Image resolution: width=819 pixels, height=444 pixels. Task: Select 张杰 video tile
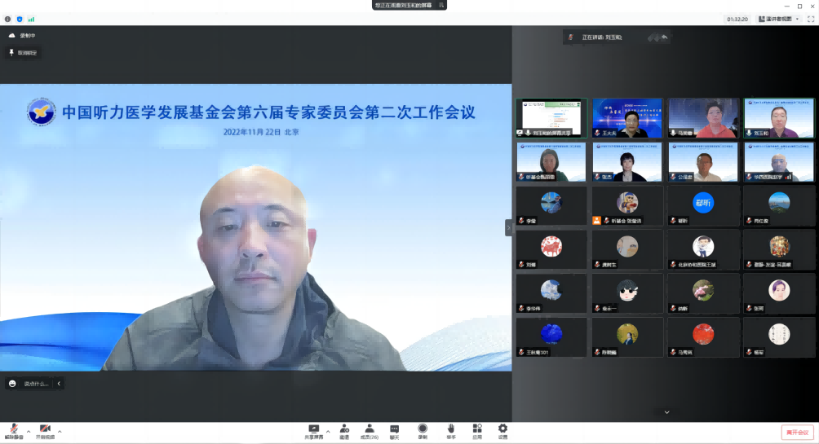[626, 162]
